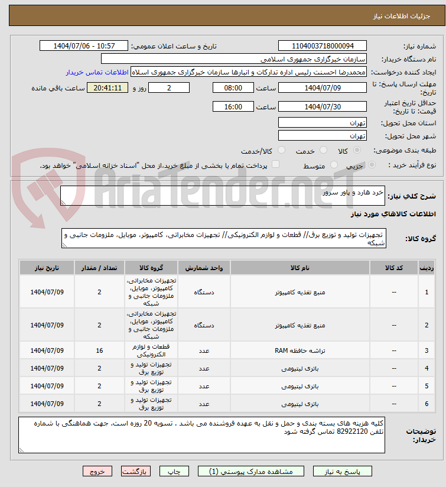Click the خروج exit button
Screen dimensions: 446x487
click(97, 471)
